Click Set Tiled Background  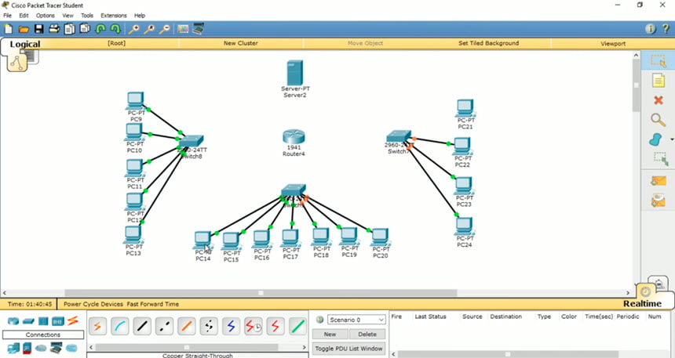489,43
